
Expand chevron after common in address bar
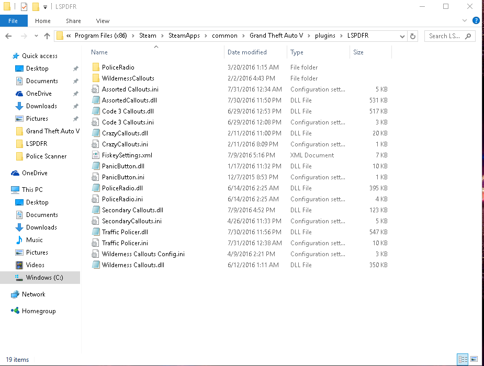tap(243, 36)
